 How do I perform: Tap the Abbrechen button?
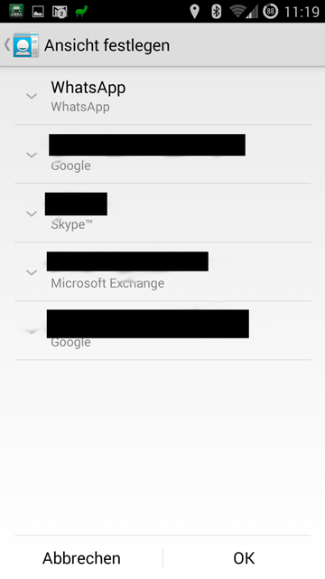[x=81, y=557]
